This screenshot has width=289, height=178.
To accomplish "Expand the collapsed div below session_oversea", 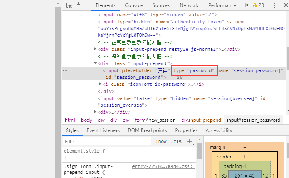I will coord(95,112).
